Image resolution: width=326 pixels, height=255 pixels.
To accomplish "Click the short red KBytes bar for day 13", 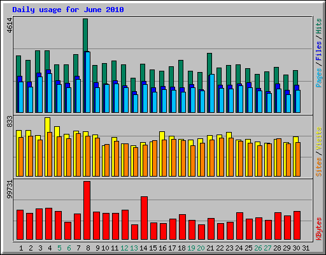I will click(x=134, y=232).
